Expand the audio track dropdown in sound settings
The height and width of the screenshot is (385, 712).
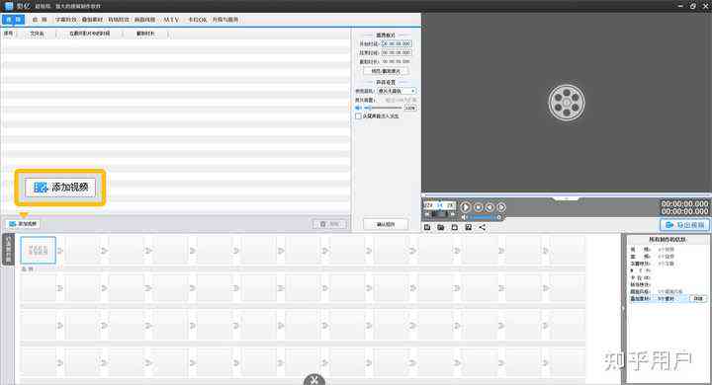click(x=397, y=91)
